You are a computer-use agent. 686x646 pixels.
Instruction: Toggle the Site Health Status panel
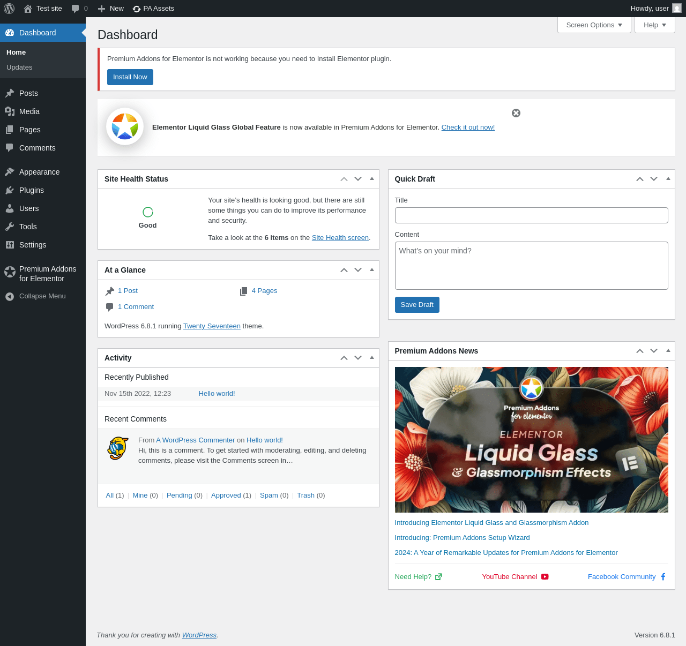coord(372,179)
